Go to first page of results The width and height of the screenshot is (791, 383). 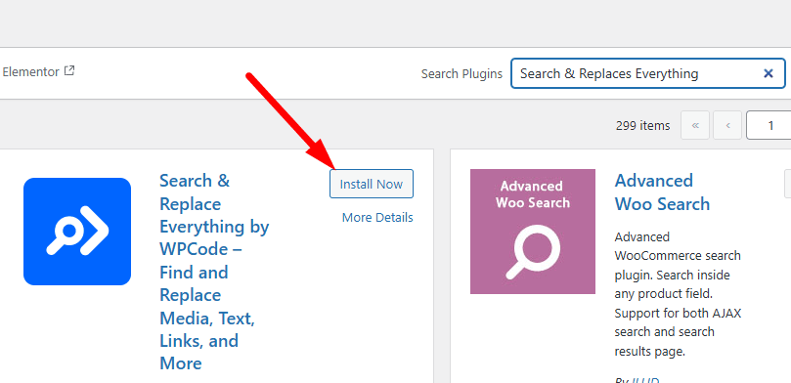(695, 125)
